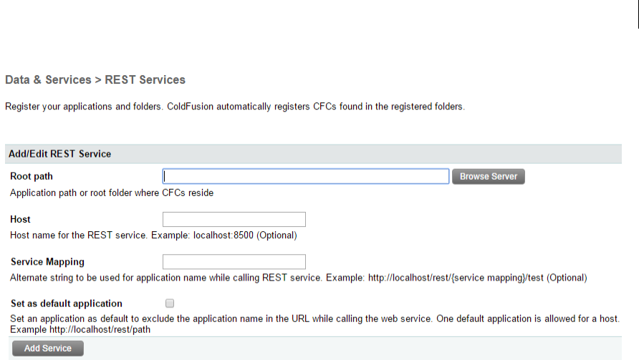Focus the Host input box
This screenshot has width=639, height=360.
pos(234,219)
